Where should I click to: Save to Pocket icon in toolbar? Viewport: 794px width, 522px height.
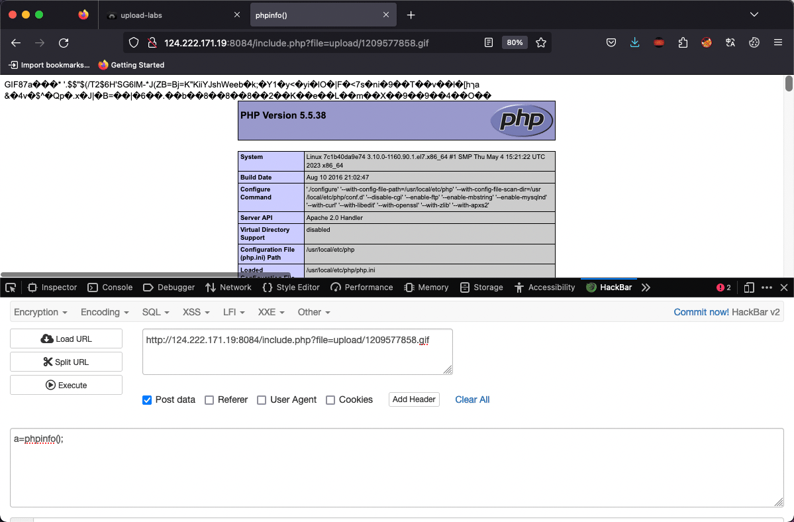[x=611, y=42]
